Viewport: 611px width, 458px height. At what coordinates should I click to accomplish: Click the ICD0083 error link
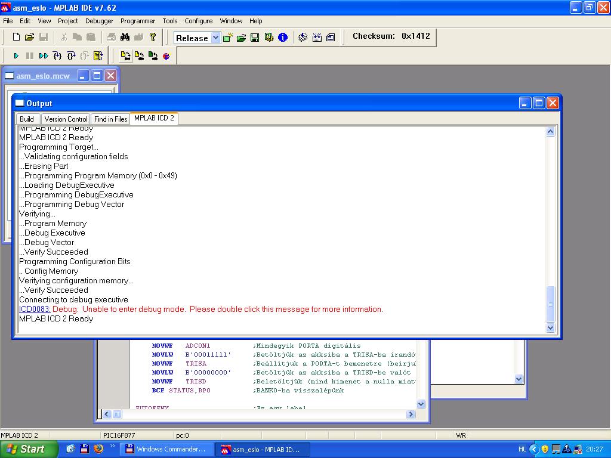click(x=35, y=310)
